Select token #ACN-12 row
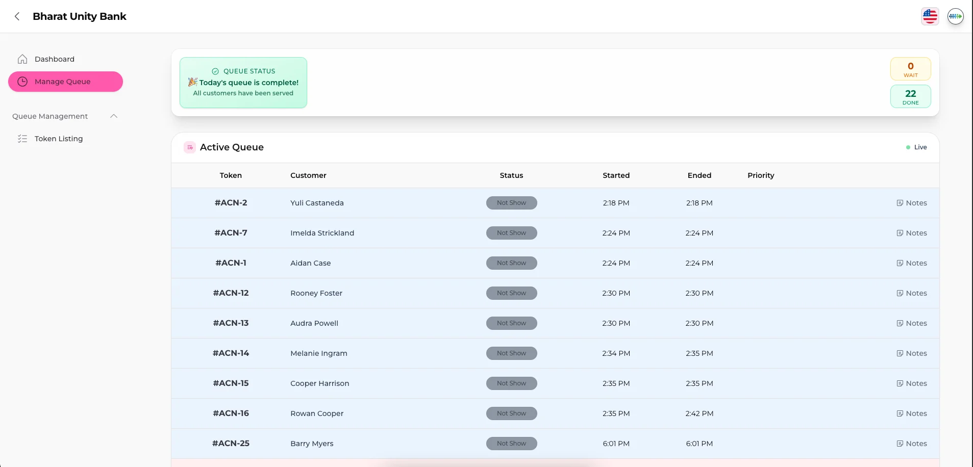Viewport: 973px width, 467px height. point(231,293)
